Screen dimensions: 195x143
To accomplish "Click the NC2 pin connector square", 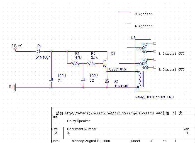I will [x=155, y=59].
